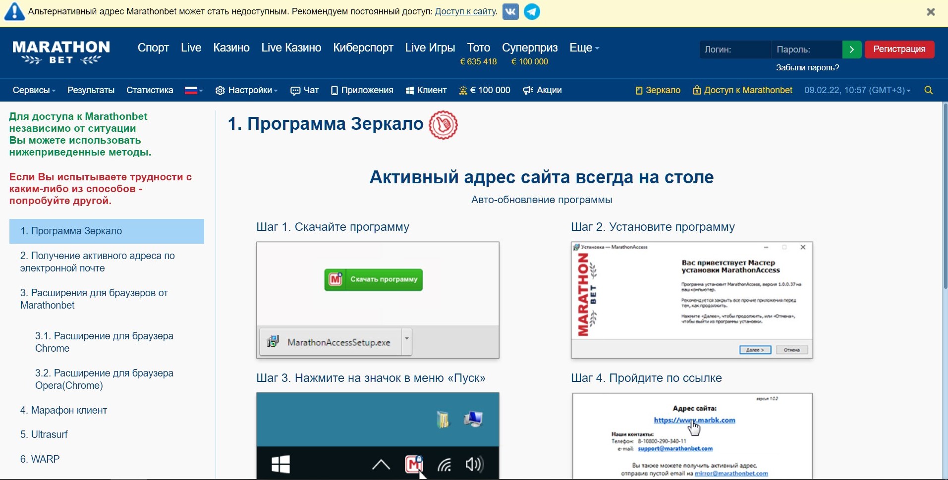The width and height of the screenshot is (948, 480).
Task: Expand the Настройки gear dropdown
Action: 247,90
